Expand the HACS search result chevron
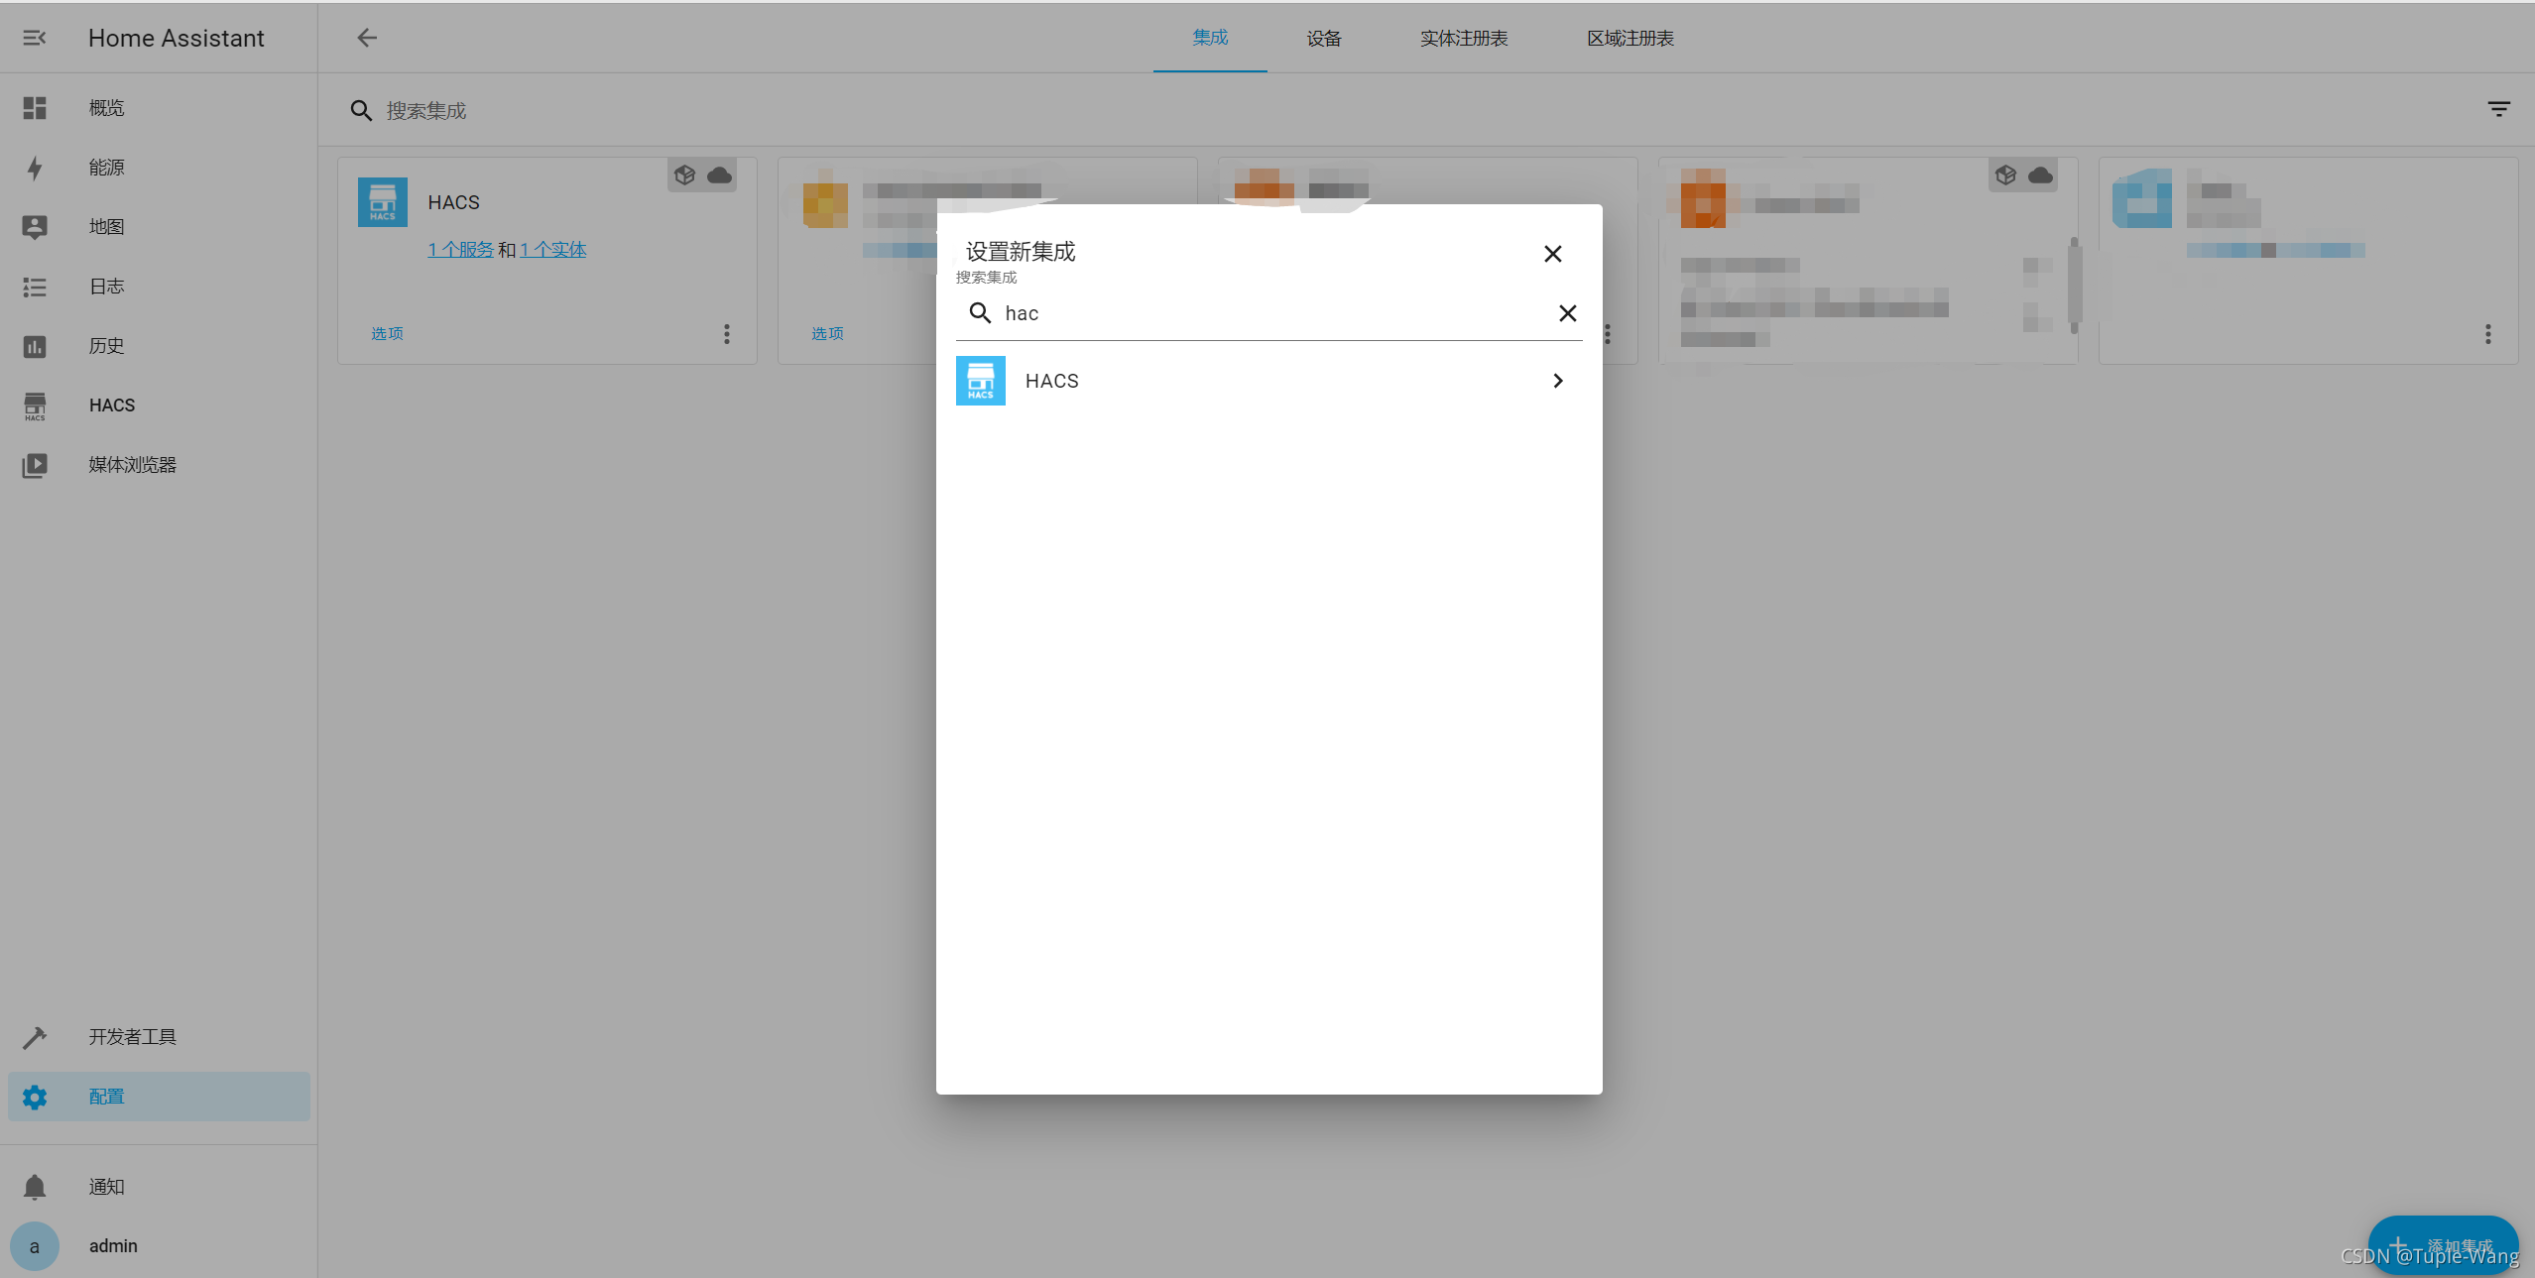This screenshot has height=1278, width=2535. [x=1557, y=381]
